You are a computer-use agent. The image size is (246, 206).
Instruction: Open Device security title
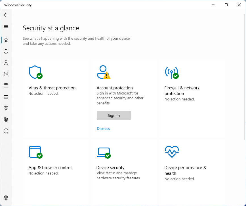(x=110, y=168)
